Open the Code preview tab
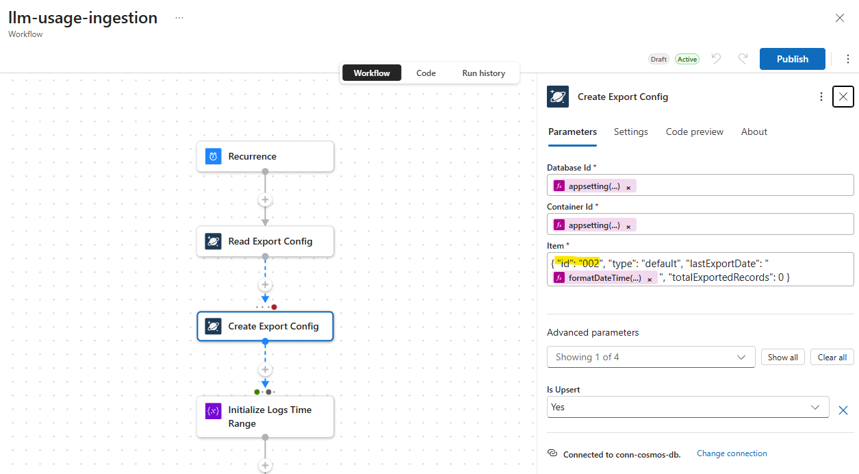Viewport: 859px width, 474px height. (695, 132)
